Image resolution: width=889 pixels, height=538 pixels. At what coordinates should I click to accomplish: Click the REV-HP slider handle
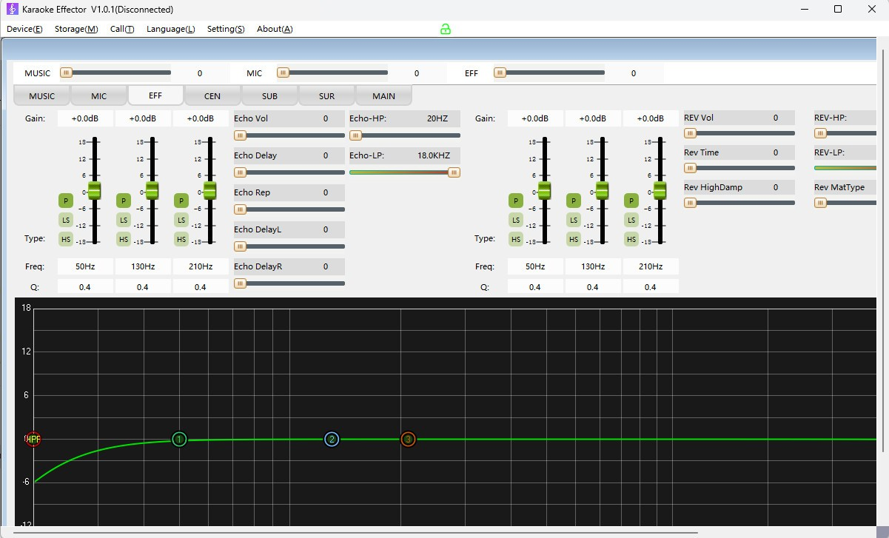click(x=820, y=133)
